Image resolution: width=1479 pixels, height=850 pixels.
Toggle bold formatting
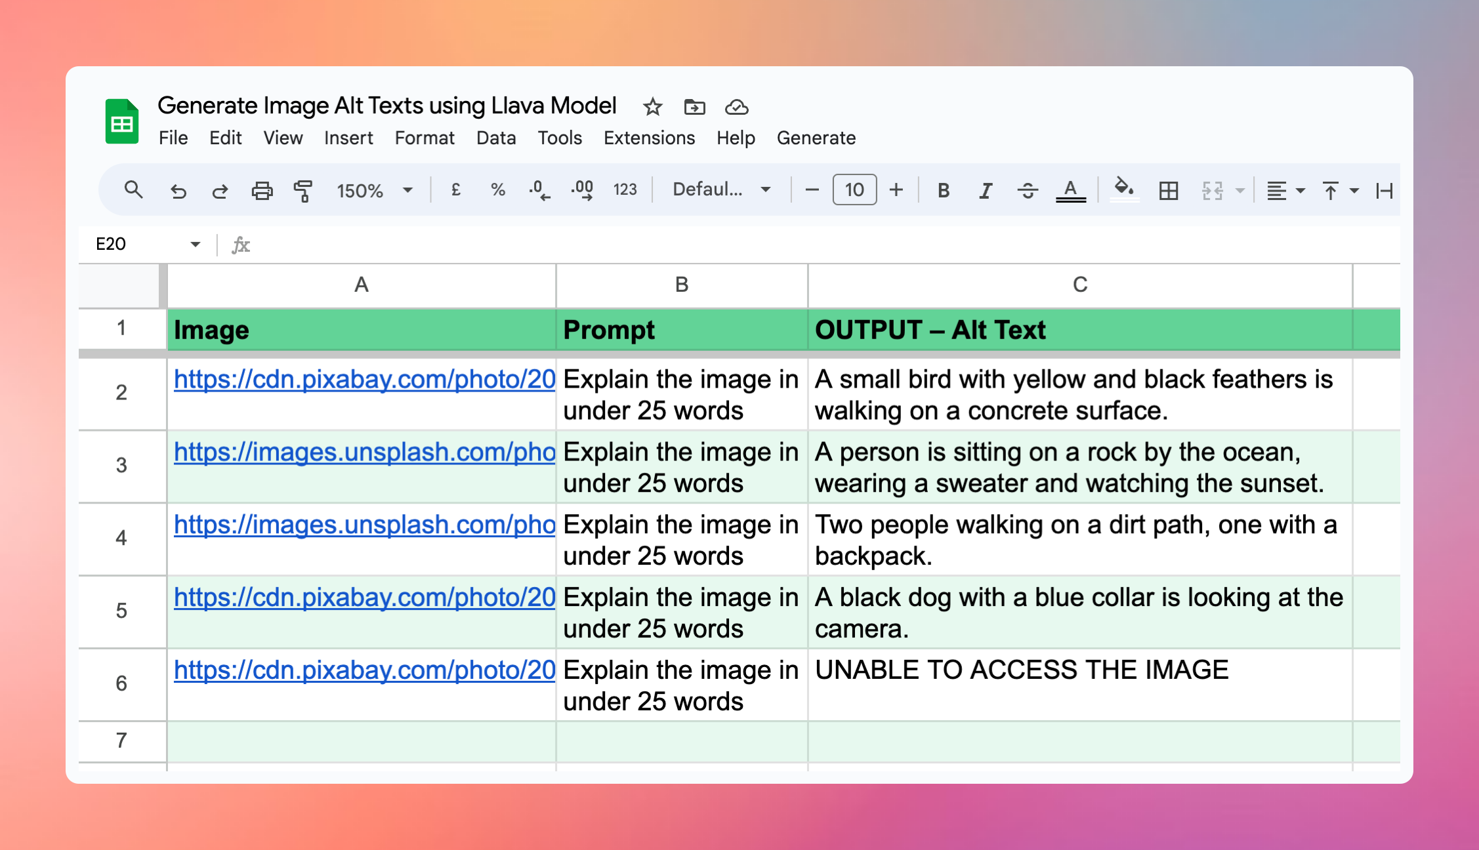(943, 190)
